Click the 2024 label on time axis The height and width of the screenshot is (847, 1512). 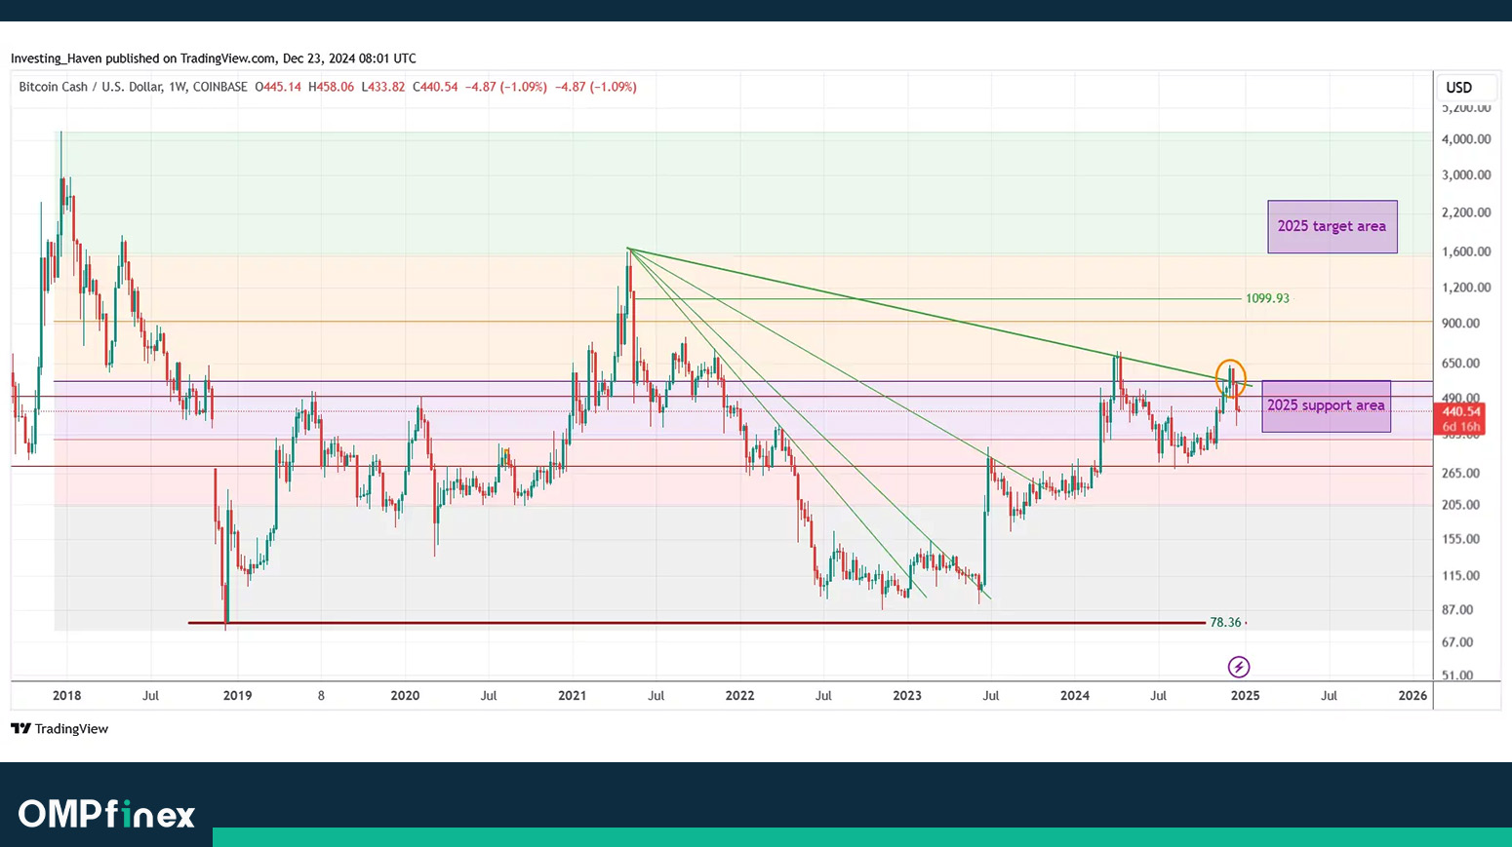(1074, 695)
